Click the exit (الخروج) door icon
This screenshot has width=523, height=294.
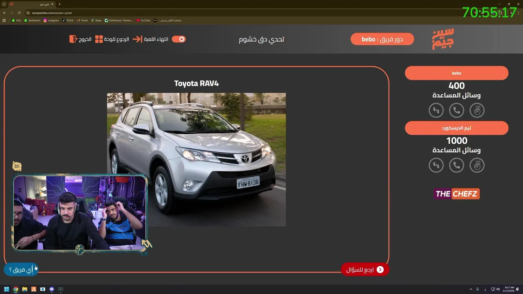click(73, 39)
